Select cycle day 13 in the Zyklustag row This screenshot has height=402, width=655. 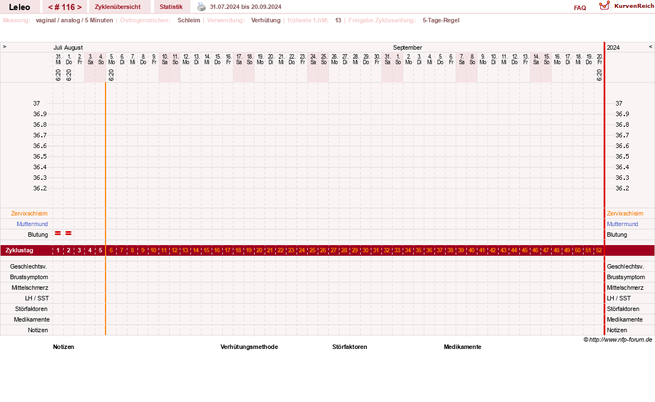pyautogui.click(x=185, y=250)
